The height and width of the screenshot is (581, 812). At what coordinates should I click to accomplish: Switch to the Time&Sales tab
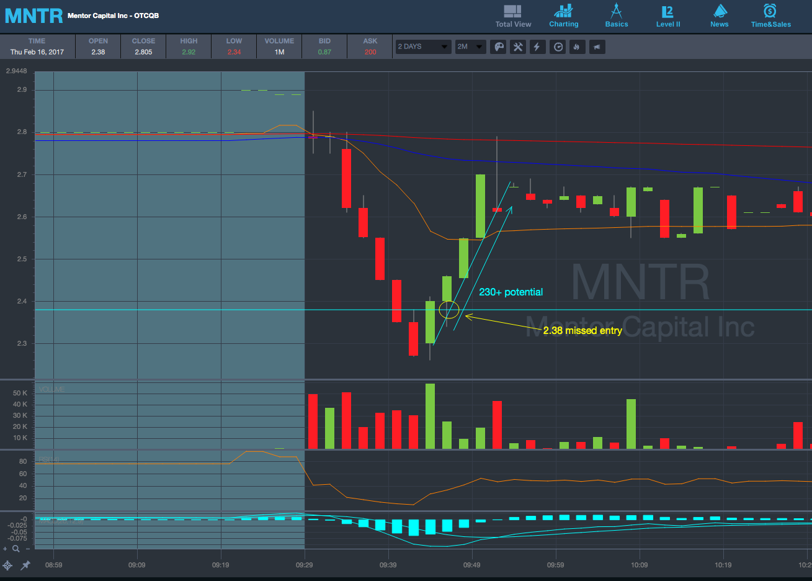[x=771, y=16]
